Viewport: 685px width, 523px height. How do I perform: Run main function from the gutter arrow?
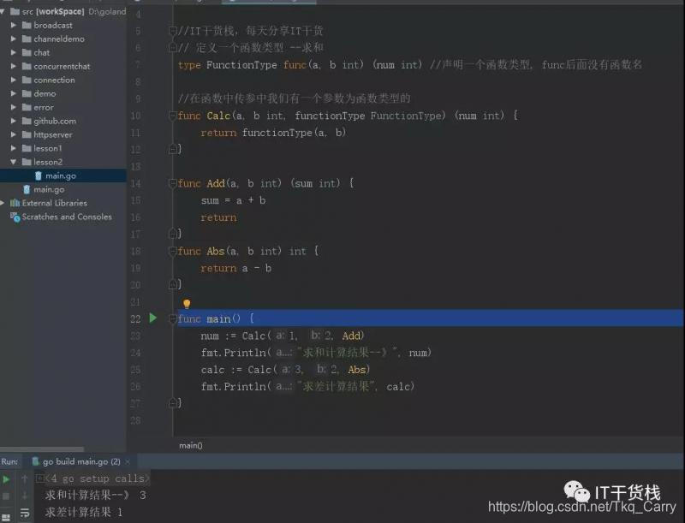[x=153, y=318]
